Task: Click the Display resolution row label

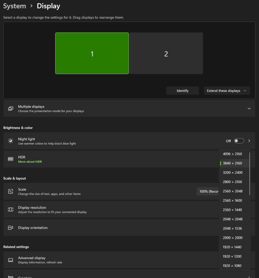Action: [x=32, y=208]
